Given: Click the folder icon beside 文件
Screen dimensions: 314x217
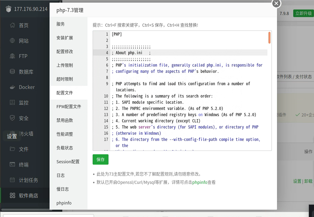Looking at the screenshot, I should tap(12, 149).
